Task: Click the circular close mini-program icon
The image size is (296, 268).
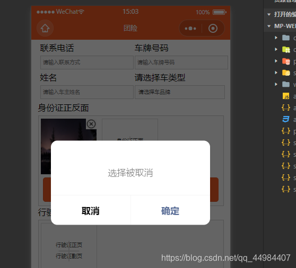Action: (x=213, y=29)
